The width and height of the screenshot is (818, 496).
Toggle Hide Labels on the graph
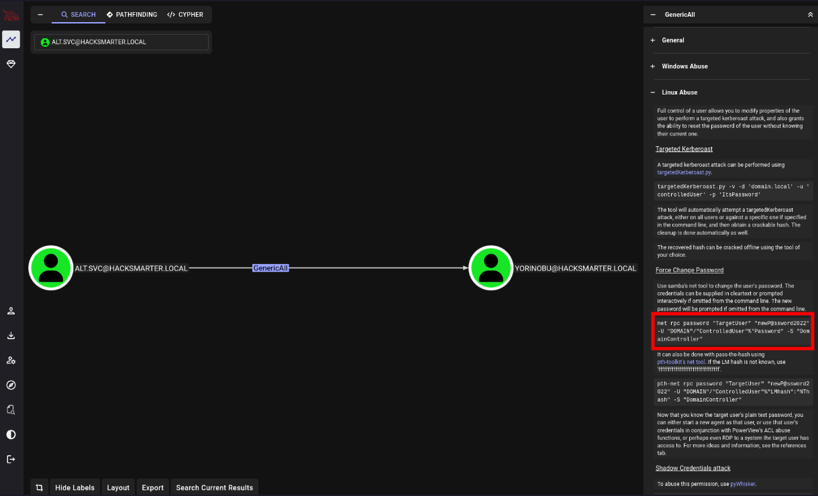[x=74, y=487]
